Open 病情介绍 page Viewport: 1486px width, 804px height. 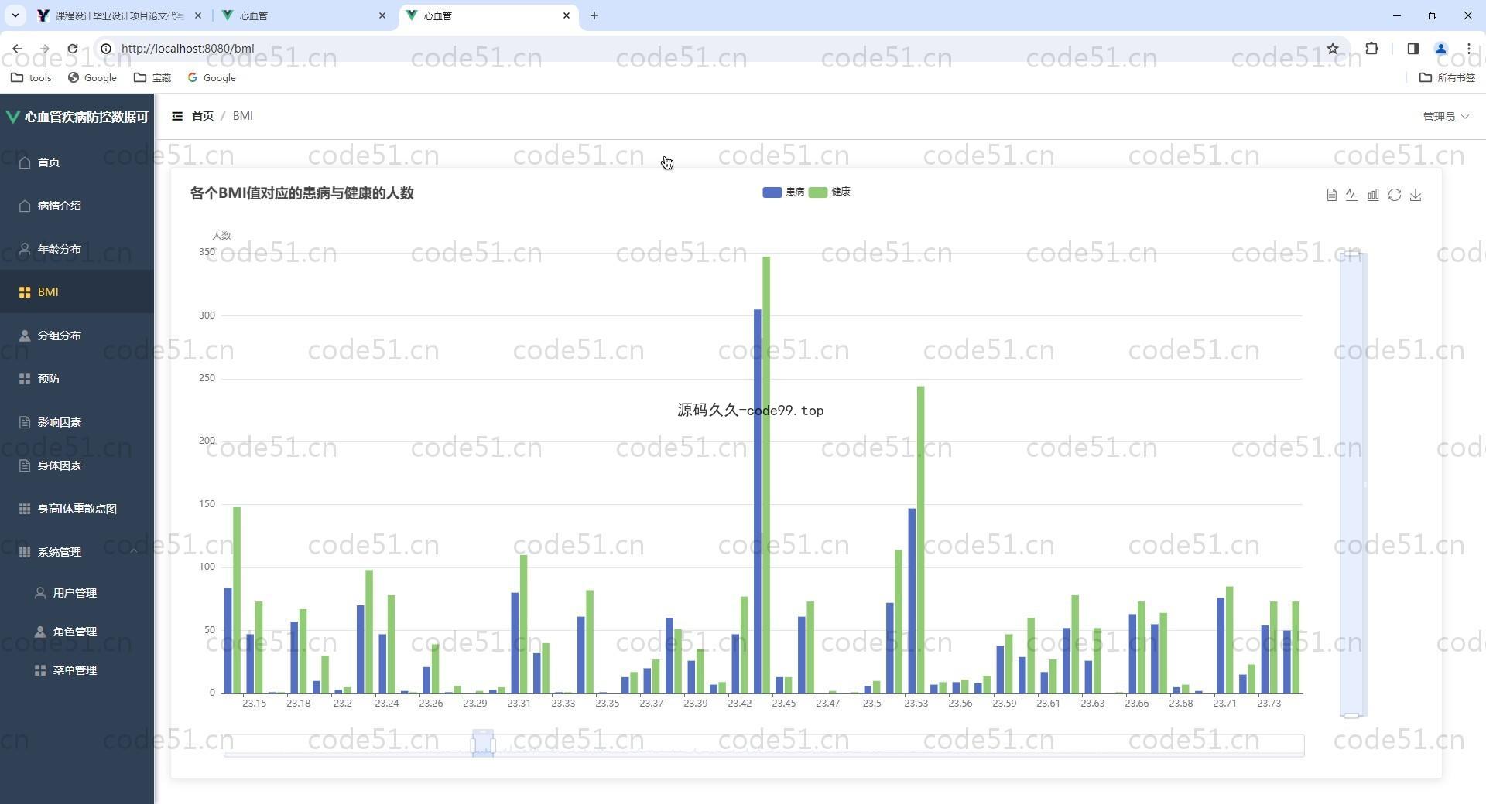(x=77, y=206)
